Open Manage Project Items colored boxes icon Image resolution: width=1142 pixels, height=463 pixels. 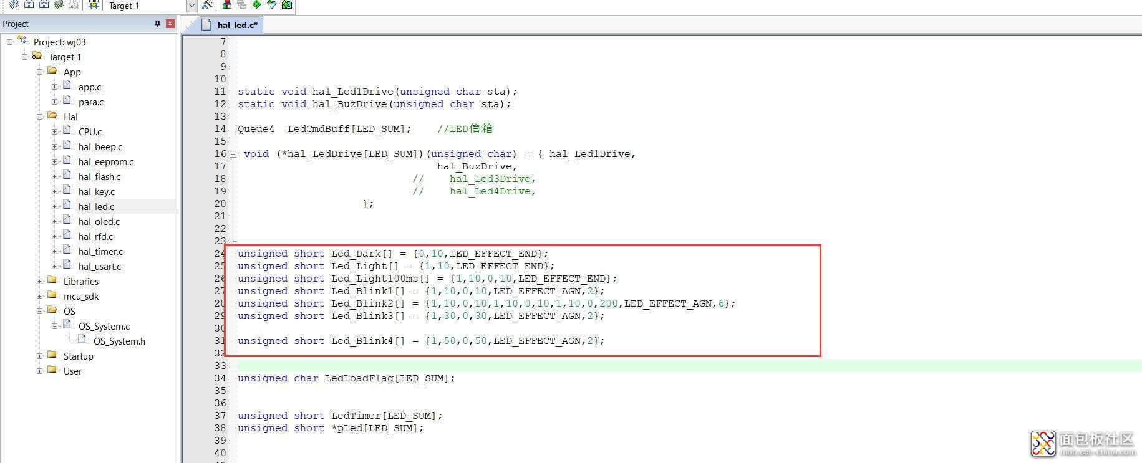tap(227, 5)
